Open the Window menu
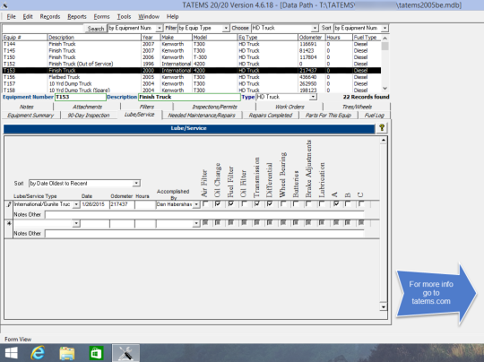Image resolution: width=484 pixels, height=362 pixels. tap(149, 17)
